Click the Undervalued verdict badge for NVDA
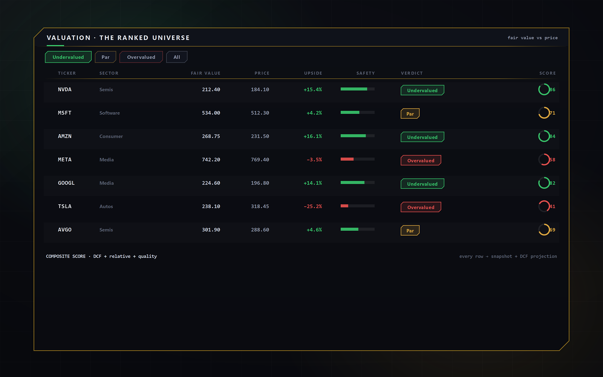The width and height of the screenshot is (603, 377). 422,90
